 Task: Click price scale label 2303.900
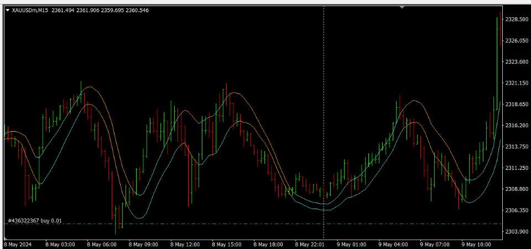point(517,232)
